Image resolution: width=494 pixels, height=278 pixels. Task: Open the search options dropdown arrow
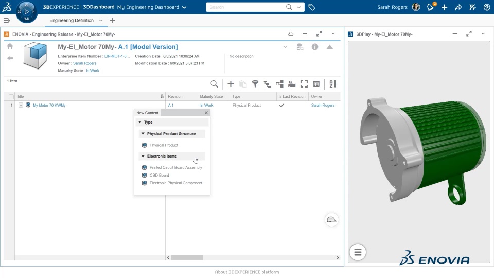(298, 7)
